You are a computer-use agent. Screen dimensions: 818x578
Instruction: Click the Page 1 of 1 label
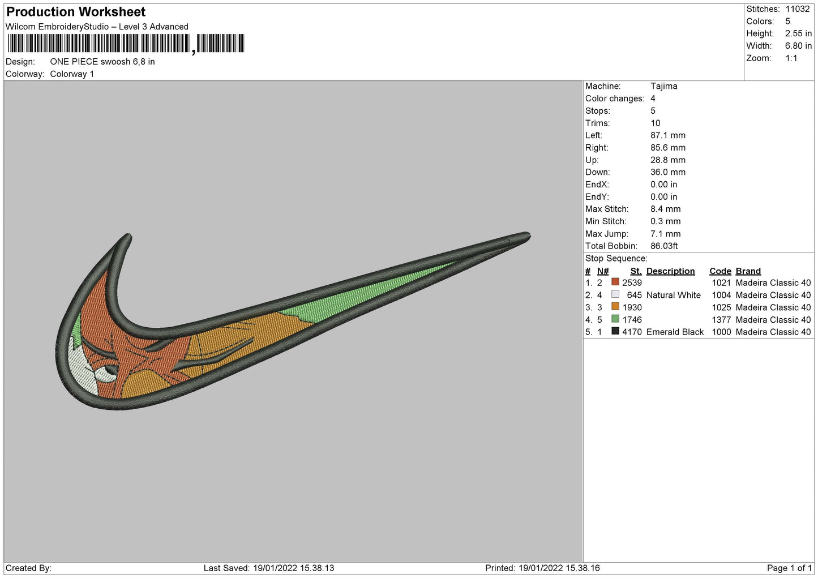point(789,568)
